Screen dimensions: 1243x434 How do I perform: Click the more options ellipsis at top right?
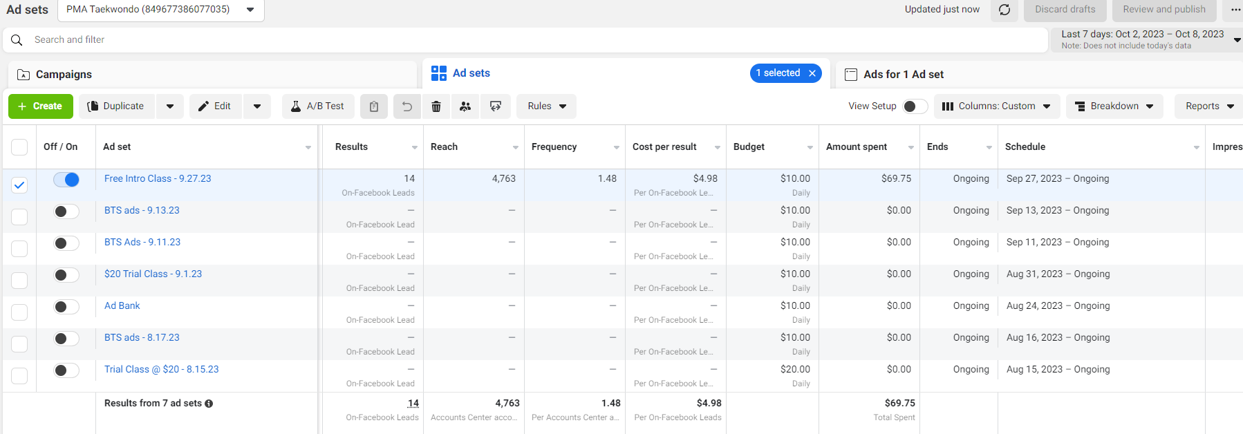(1235, 10)
